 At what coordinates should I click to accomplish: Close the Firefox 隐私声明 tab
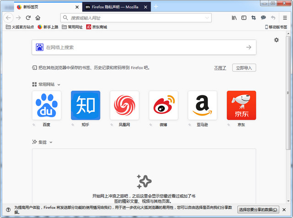tap(146, 7)
